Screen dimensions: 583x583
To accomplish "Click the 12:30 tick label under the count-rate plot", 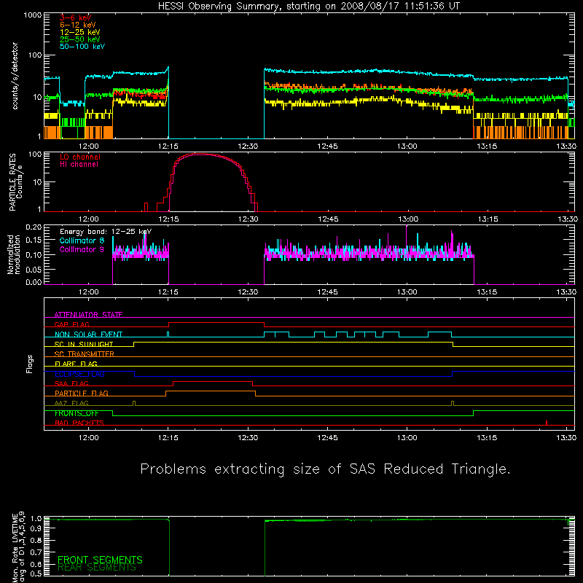I will pyautogui.click(x=248, y=146).
